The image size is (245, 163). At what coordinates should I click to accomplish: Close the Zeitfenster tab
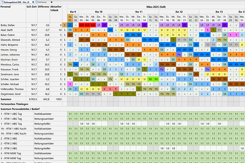(52, 2)
